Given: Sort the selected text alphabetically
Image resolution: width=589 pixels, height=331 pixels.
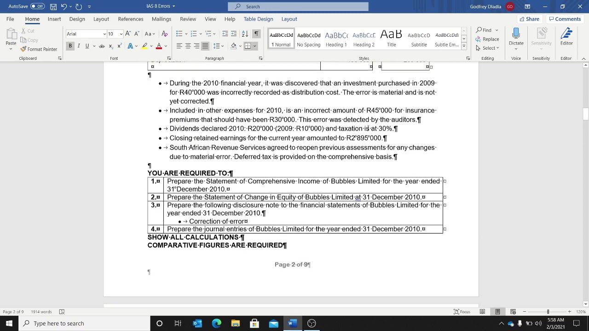Looking at the screenshot, I should pos(245,34).
